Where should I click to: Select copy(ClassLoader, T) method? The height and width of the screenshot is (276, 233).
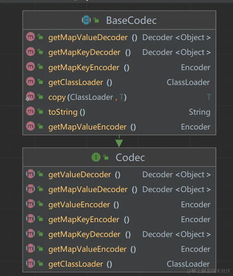point(119,97)
